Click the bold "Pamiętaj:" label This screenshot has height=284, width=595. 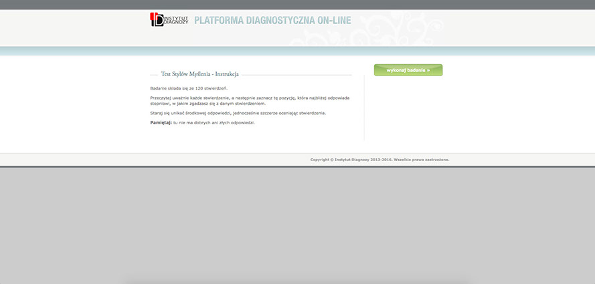point(161,123)
